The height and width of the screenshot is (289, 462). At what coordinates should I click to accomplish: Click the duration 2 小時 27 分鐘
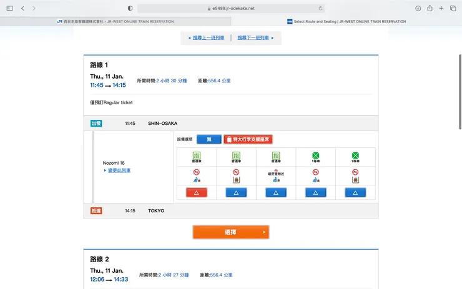point(174,275)
